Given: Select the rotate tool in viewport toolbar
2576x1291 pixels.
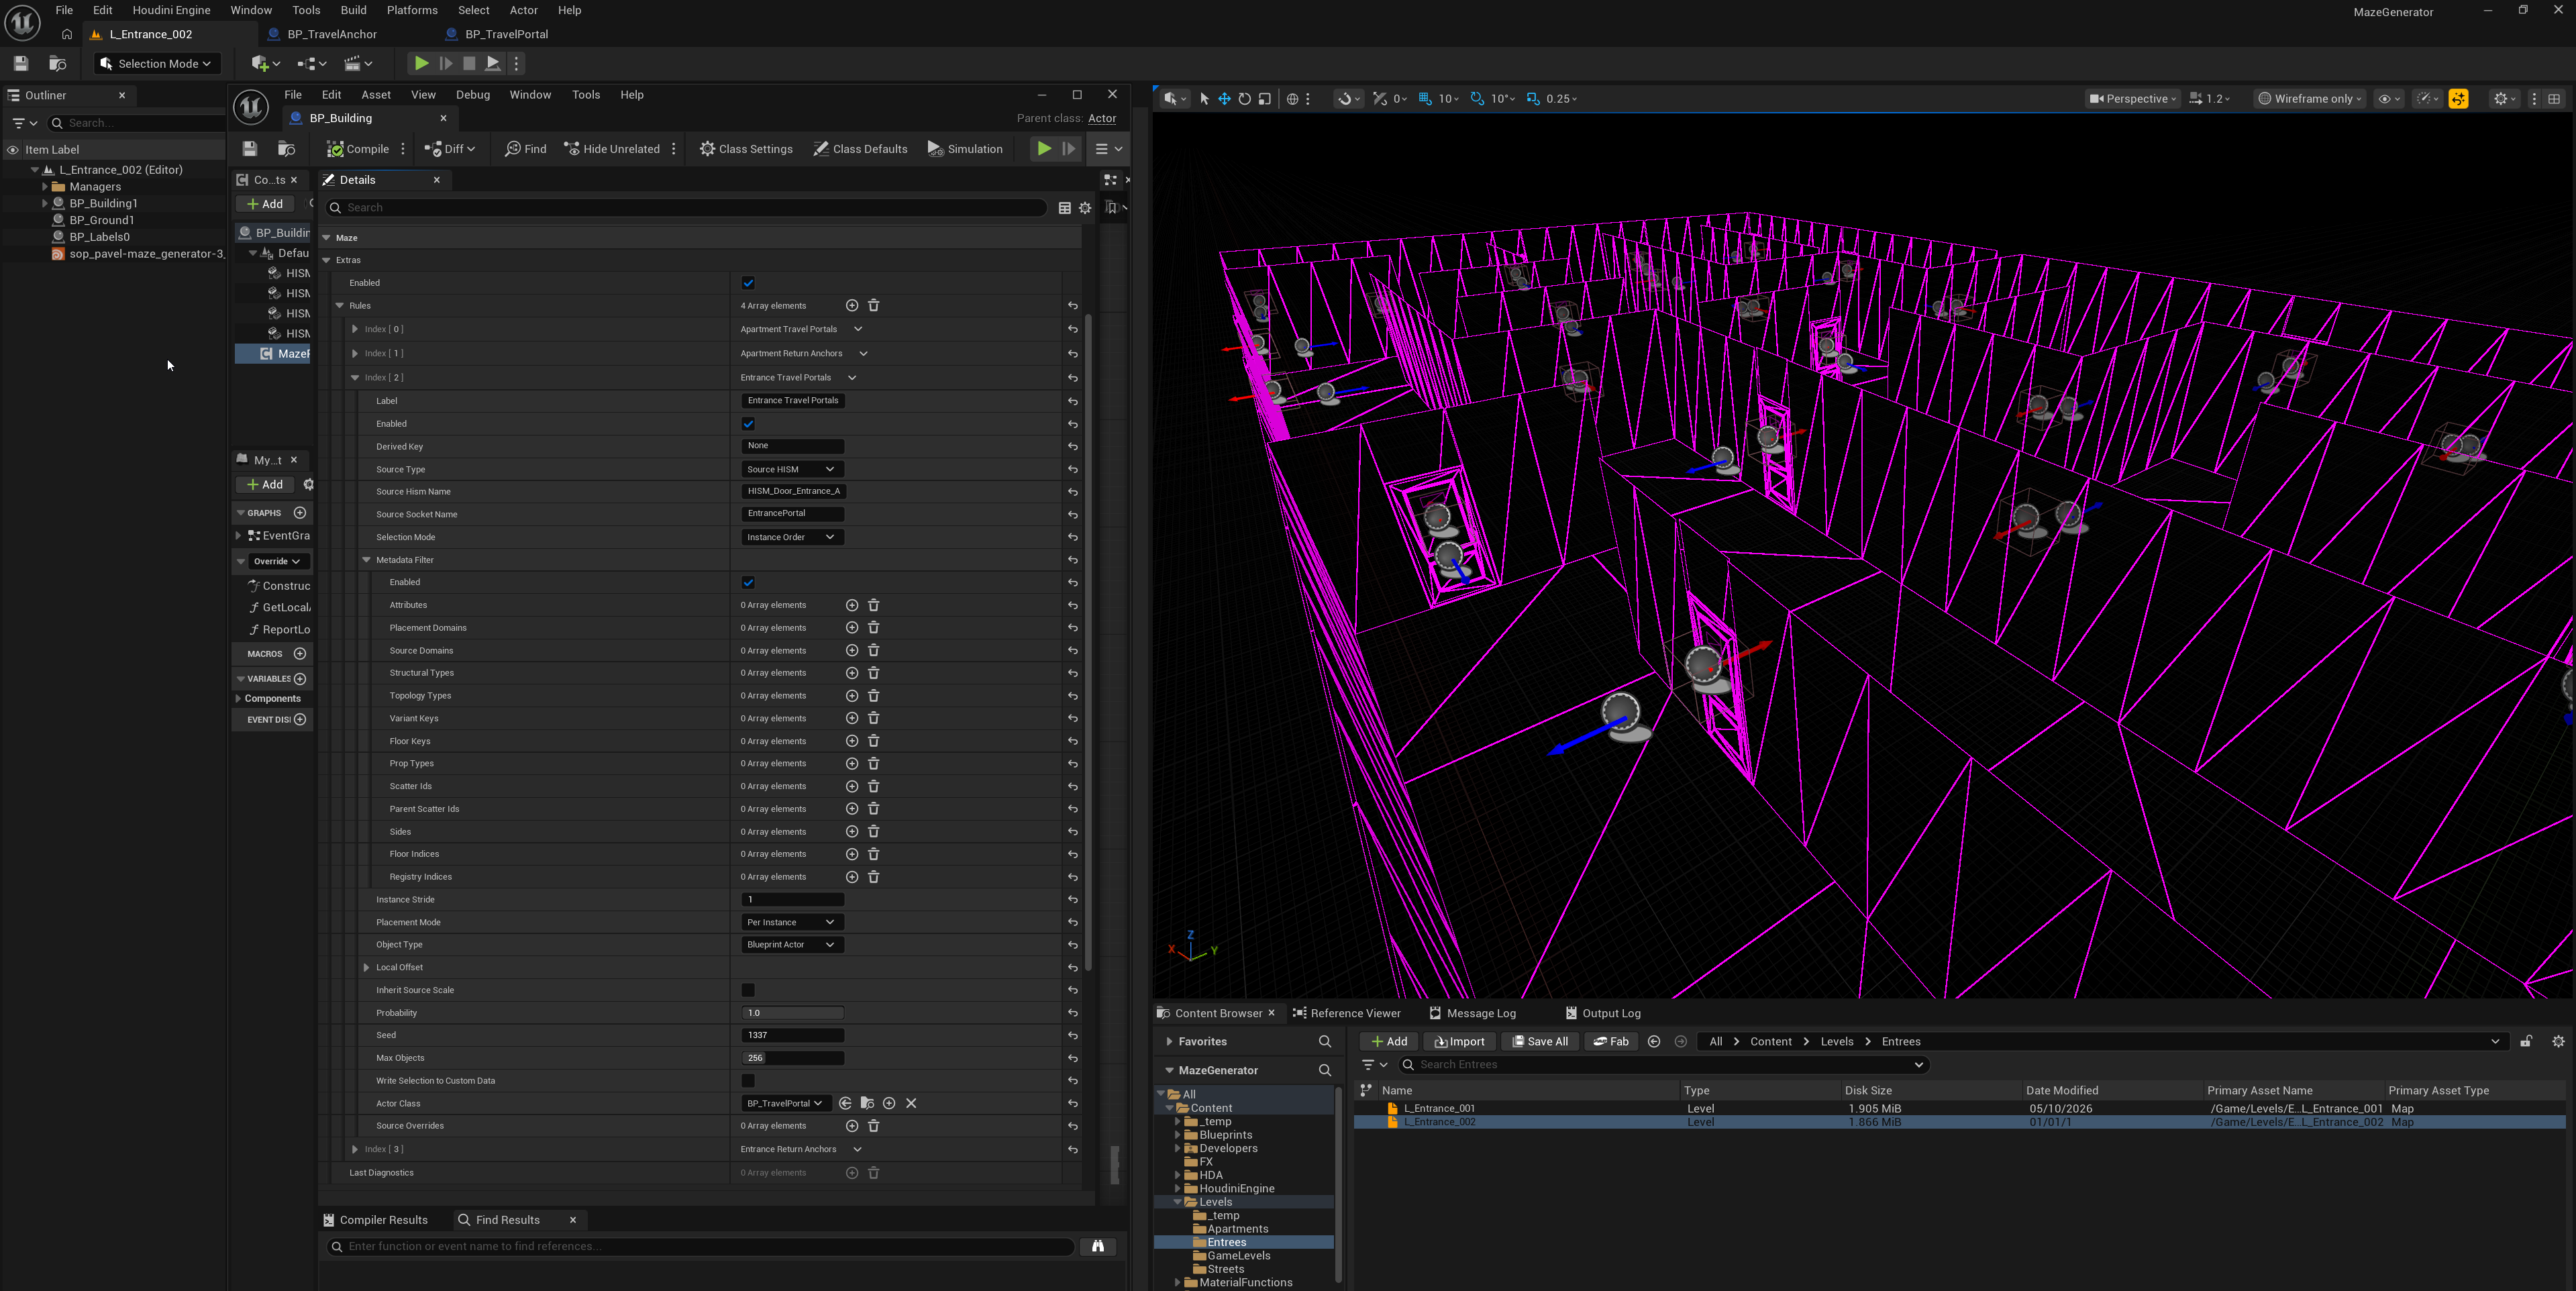Looking at the screenshot, I should click(x=1245, y=99).
